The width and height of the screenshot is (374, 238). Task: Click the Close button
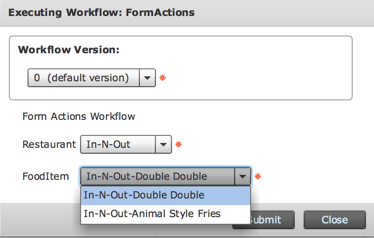334,220
